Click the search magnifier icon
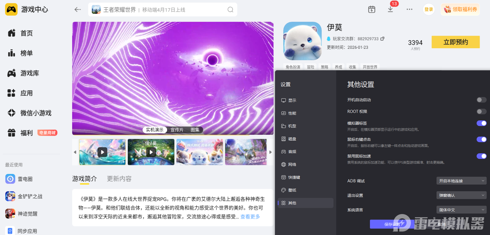The width and height of the screenshot is (490, 235). (230, 10)
